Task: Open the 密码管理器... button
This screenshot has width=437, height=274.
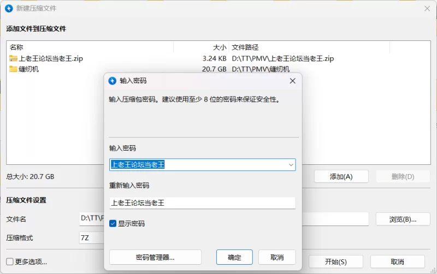Action: pos(155,257)
